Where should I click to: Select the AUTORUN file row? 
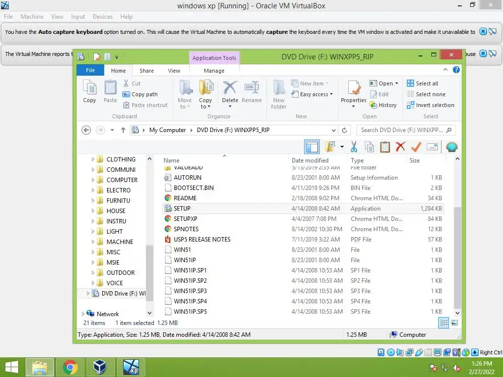click(x=303, y=178)
